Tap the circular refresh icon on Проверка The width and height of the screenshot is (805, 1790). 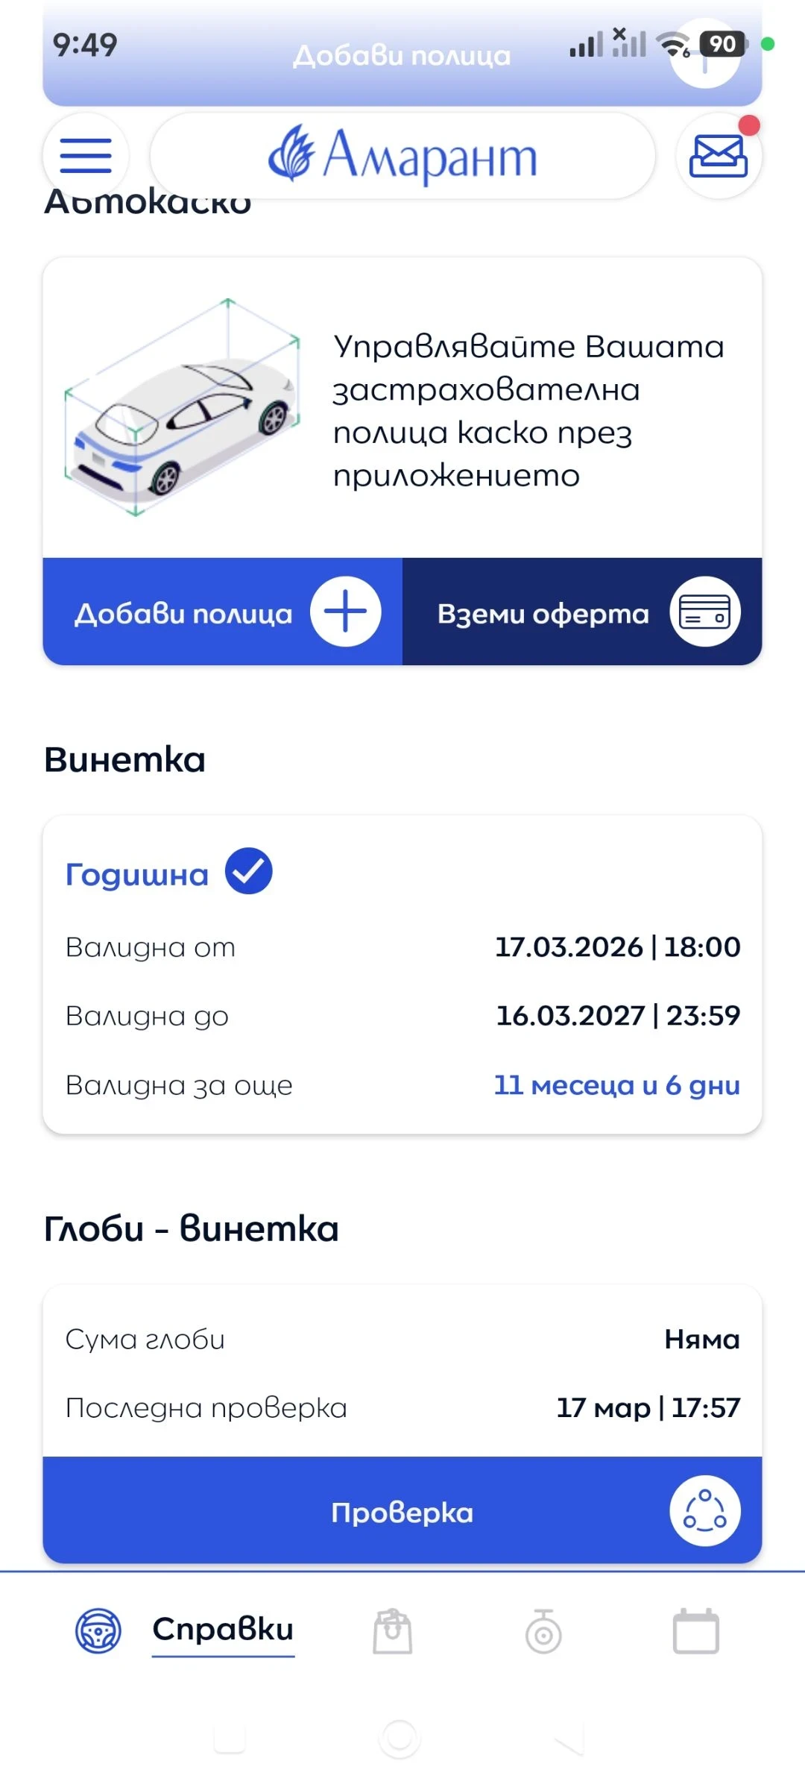point(704,1511)
